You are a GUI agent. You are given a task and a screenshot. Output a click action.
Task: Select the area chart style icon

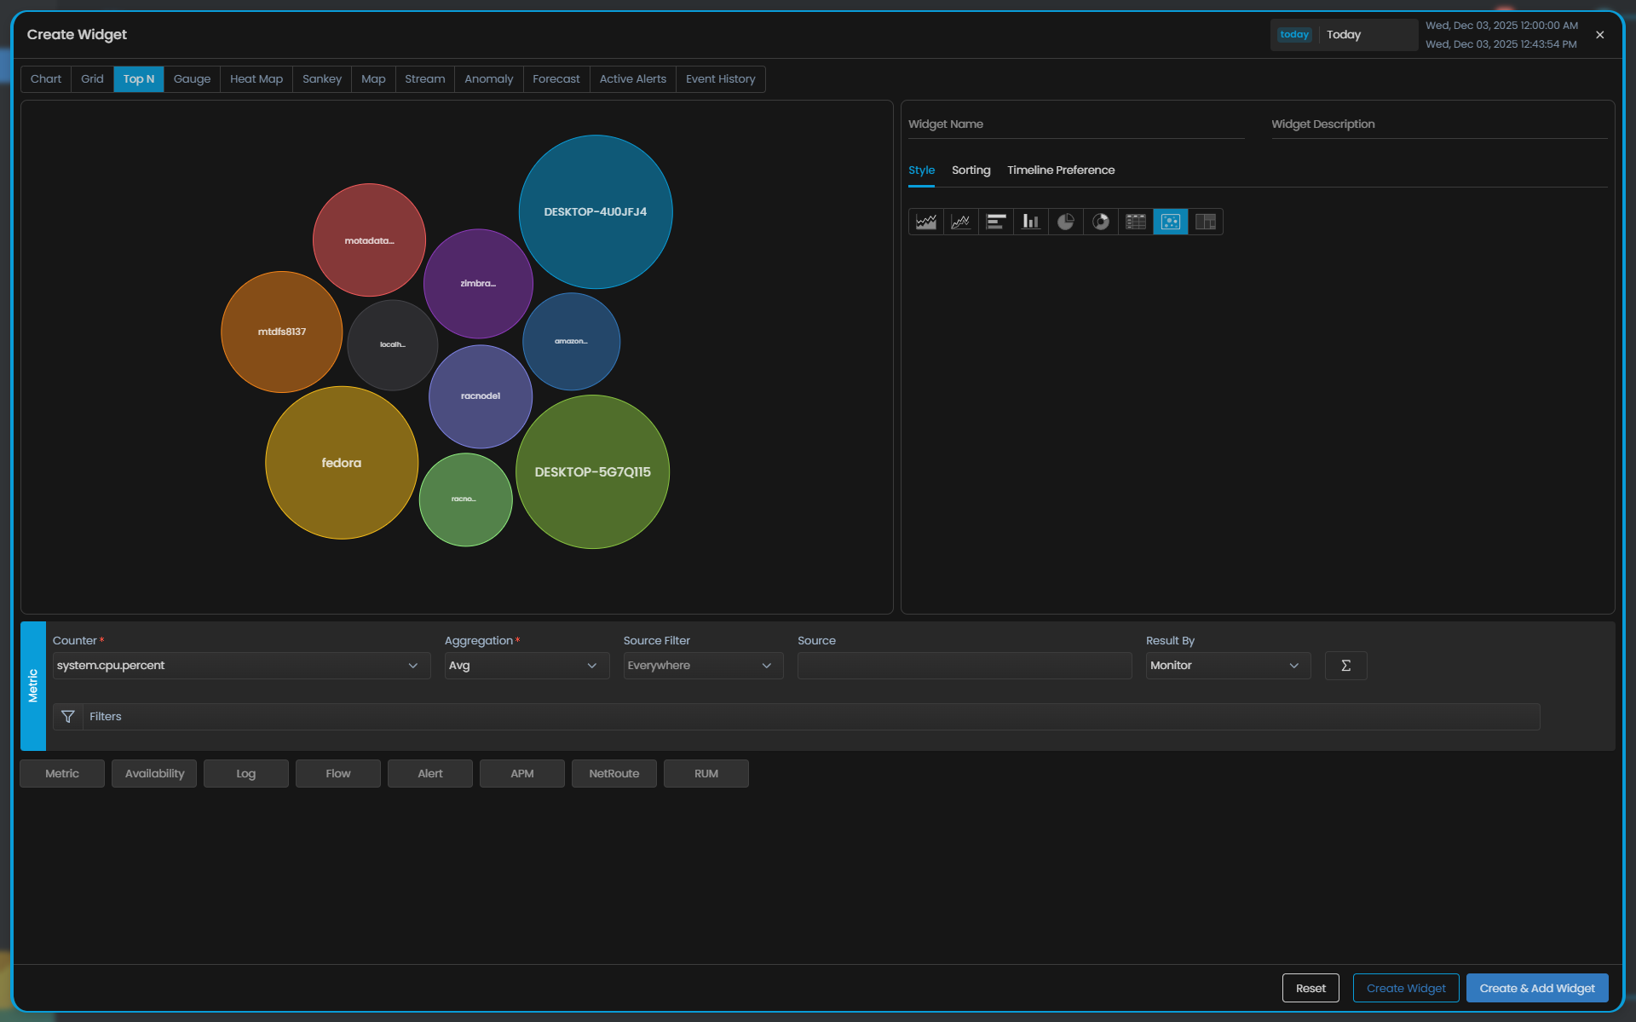click(926, 222)
